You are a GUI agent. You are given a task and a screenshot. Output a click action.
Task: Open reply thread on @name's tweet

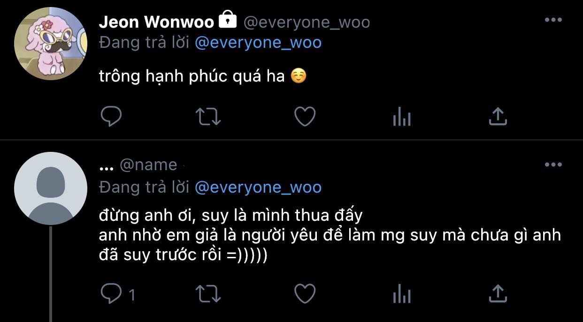[x=118, y=294]
